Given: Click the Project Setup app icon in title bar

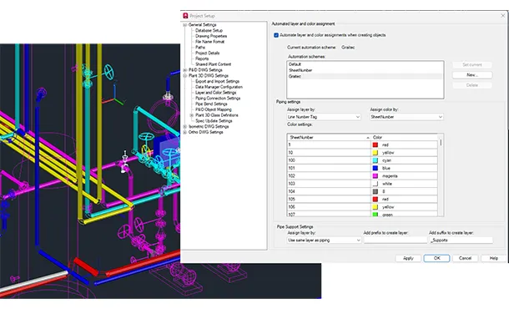Looking at the screenshot, I should click(x=185, y=16).
